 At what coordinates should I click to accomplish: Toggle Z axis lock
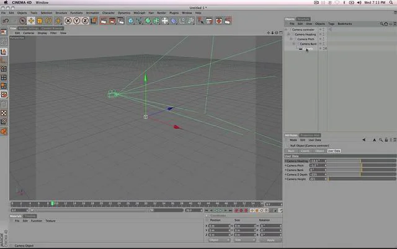pyautogui.click(x=85, y=20)
